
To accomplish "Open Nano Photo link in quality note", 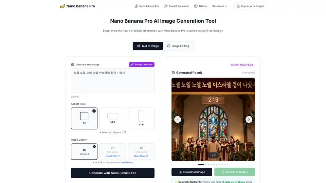I will [127, 162].
